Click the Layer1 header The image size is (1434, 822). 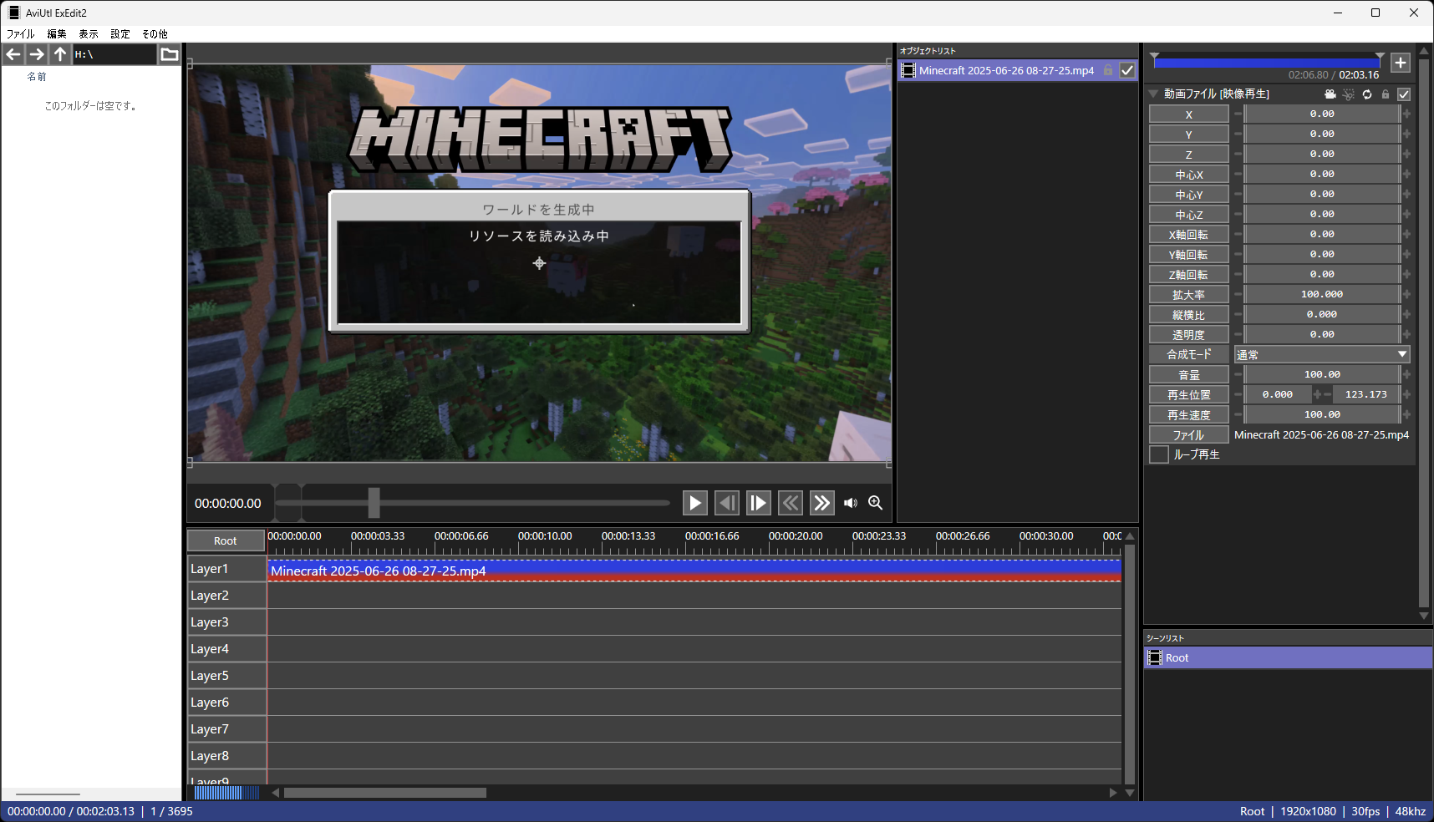click(226, 569)
